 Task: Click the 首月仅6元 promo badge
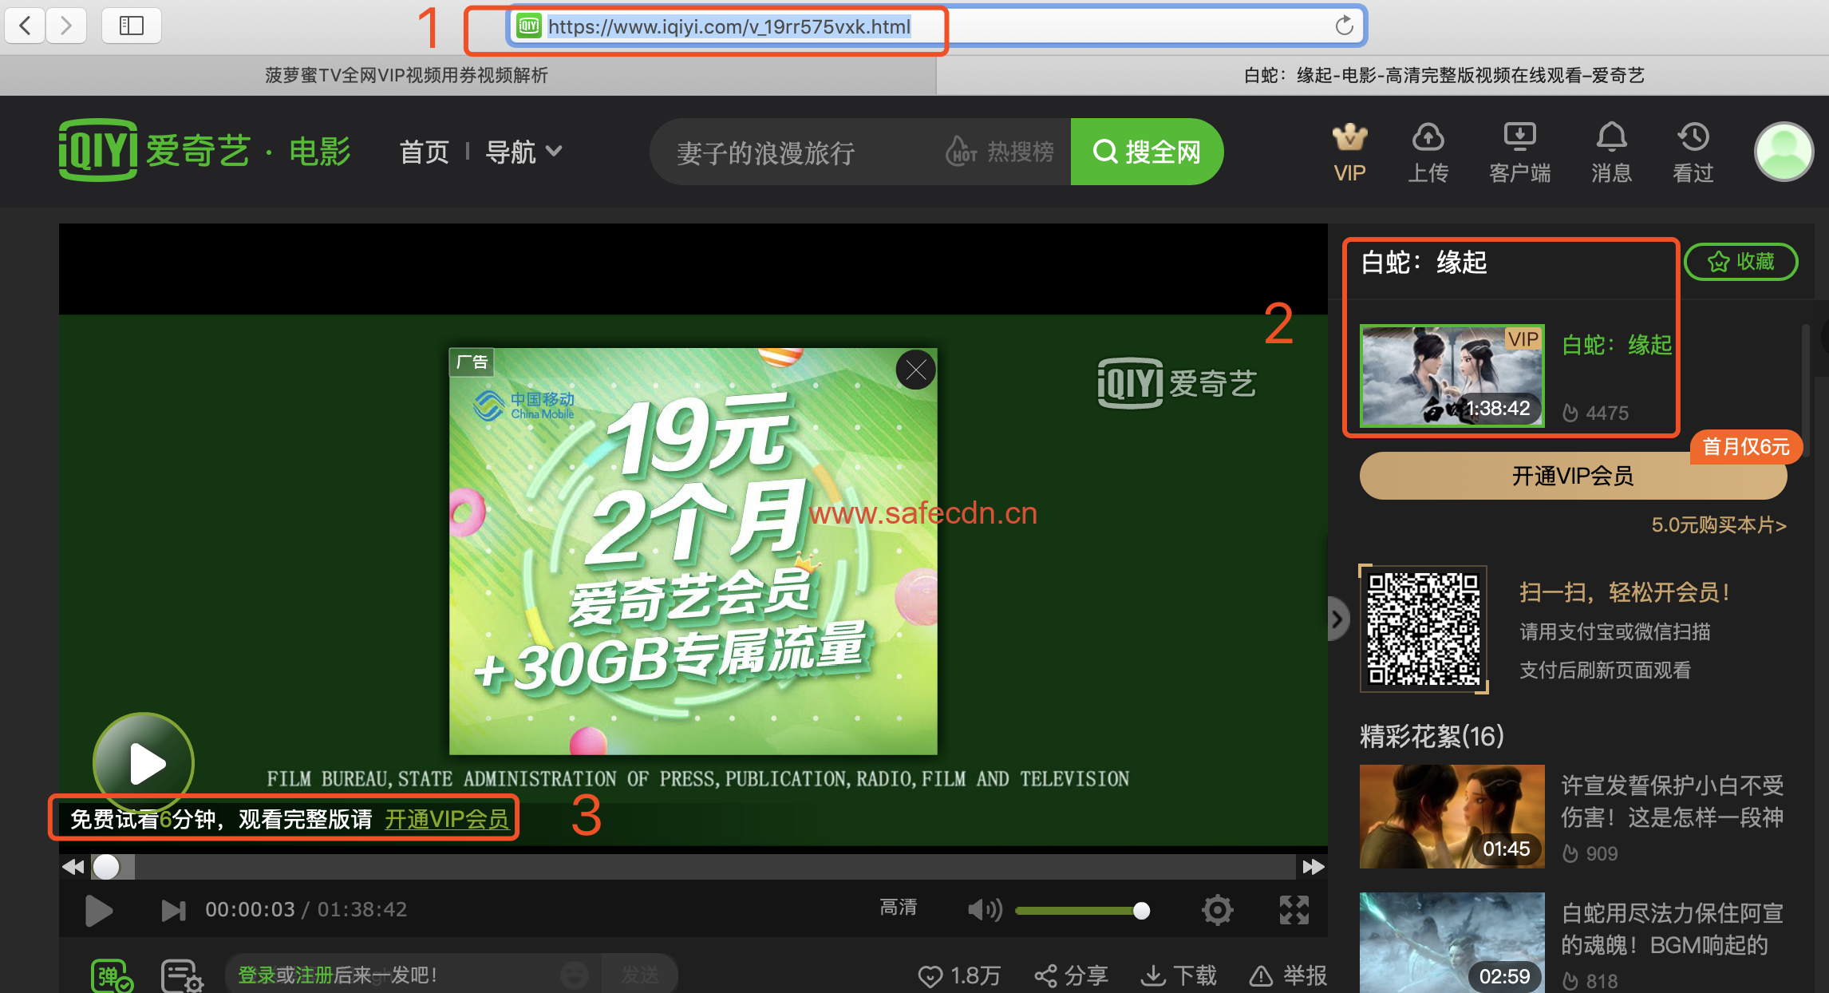[1746, 446]
